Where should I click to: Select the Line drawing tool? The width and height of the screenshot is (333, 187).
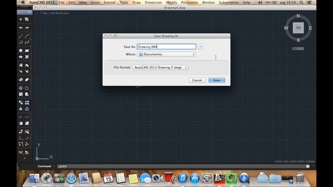21,36
